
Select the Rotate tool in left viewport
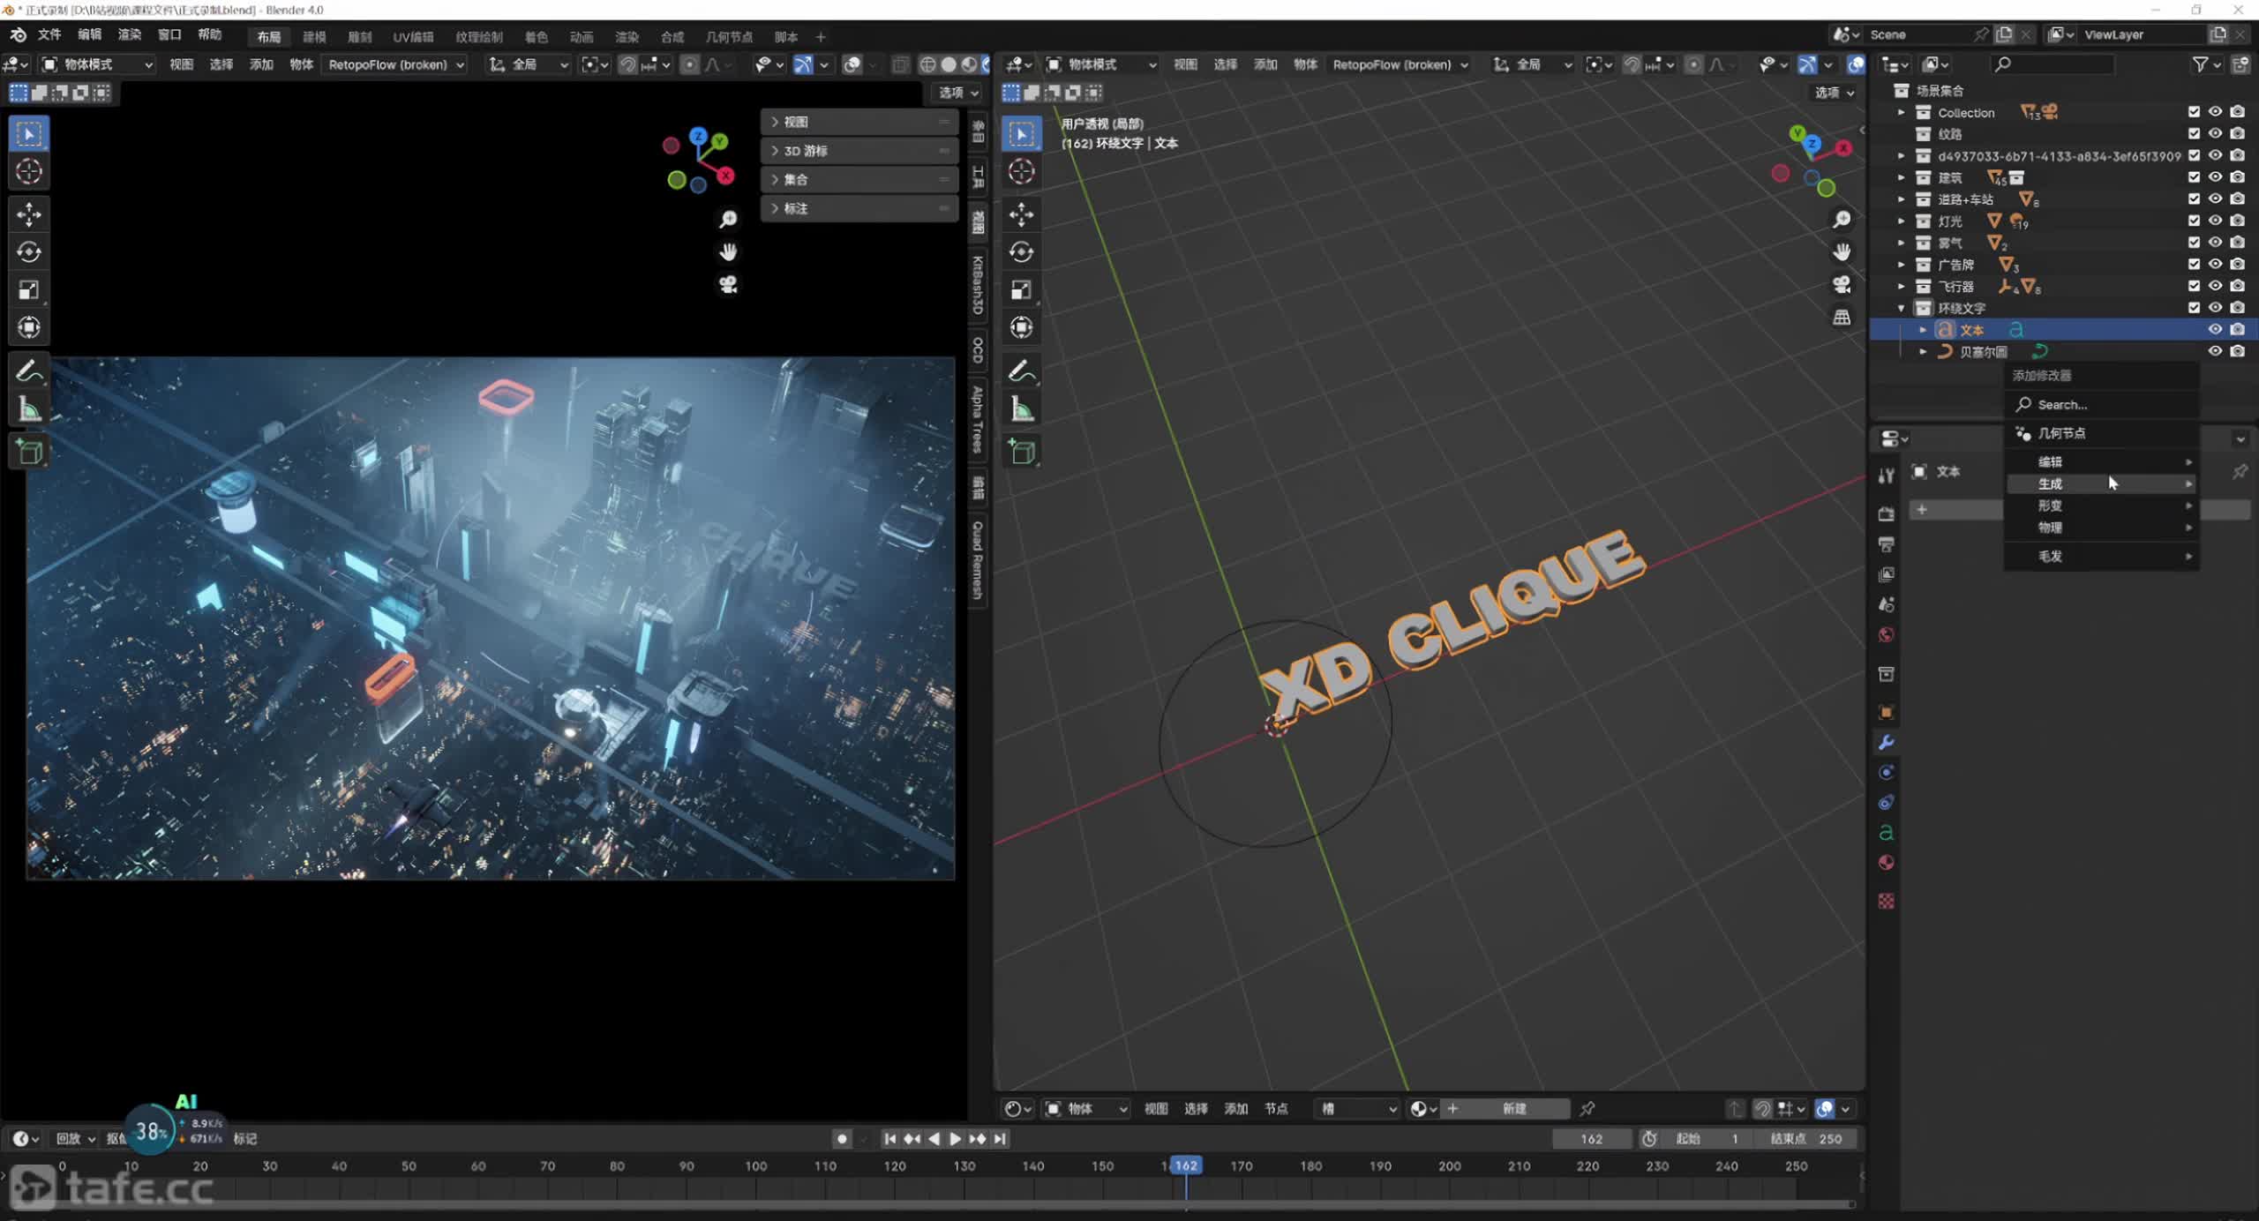(29, 252)
